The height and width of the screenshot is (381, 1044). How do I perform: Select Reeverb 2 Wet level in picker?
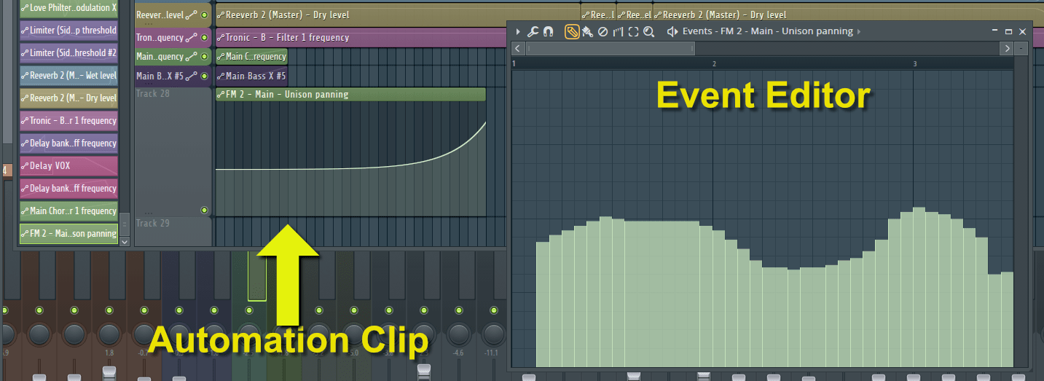69,76
